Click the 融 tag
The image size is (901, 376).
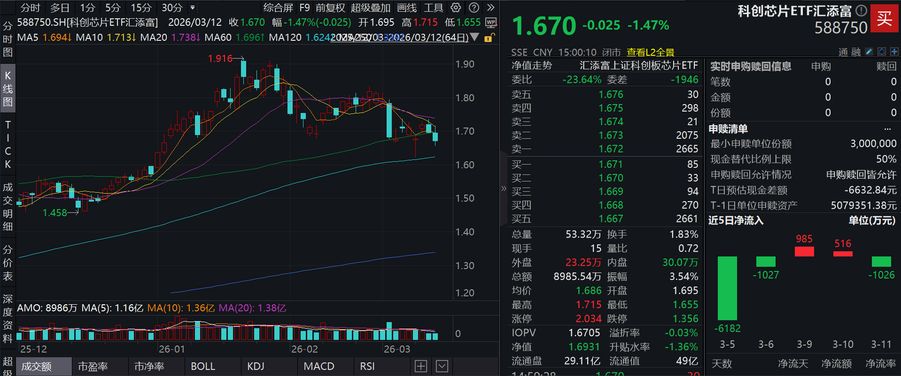point(855,52)
